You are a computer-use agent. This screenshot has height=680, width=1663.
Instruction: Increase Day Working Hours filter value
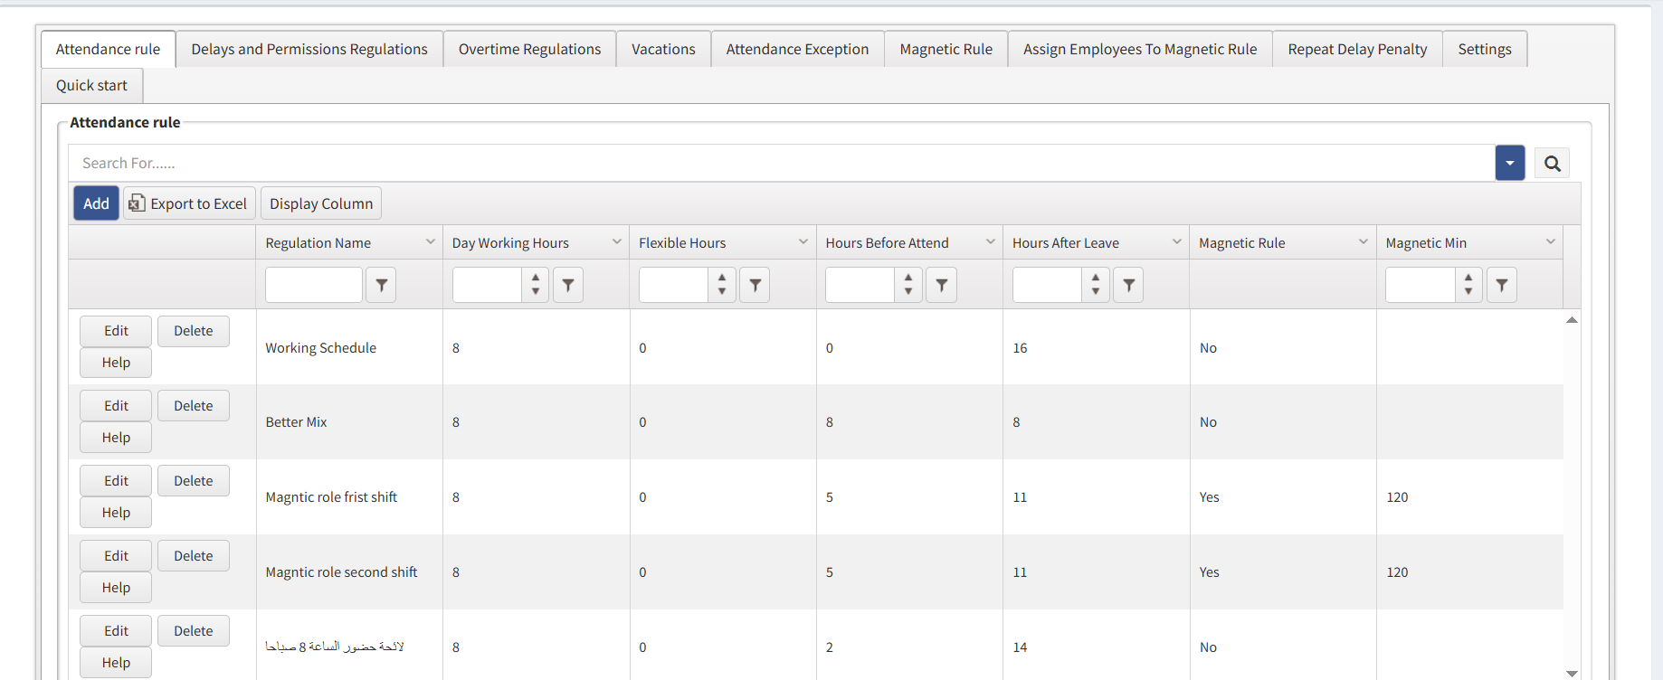[536, 279]
